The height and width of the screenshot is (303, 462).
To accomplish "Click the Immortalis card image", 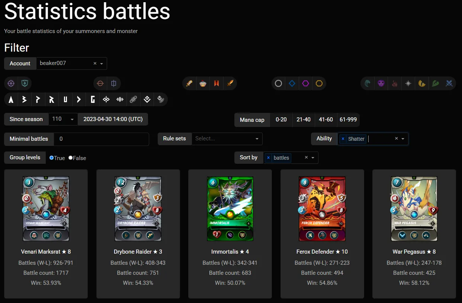I will pos(230,209).
